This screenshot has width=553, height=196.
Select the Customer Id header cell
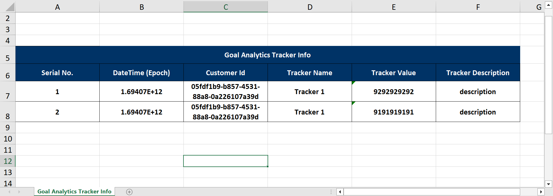(x=226, y=73)
